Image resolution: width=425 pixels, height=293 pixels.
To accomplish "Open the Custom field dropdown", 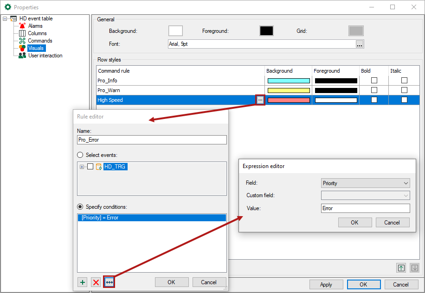I will point(365,195).
